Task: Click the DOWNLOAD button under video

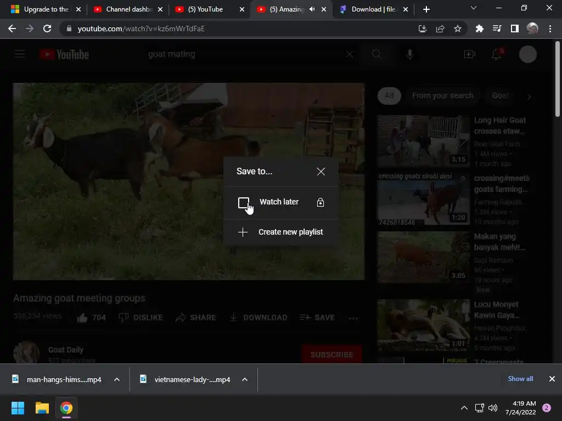Action: [x=258, y=317]
